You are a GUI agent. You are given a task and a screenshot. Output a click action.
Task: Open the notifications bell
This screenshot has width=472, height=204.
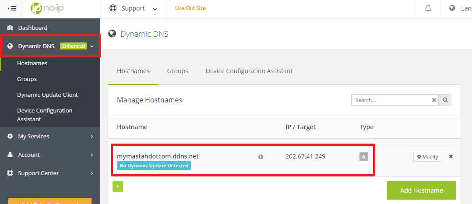(x=428, y=8)
